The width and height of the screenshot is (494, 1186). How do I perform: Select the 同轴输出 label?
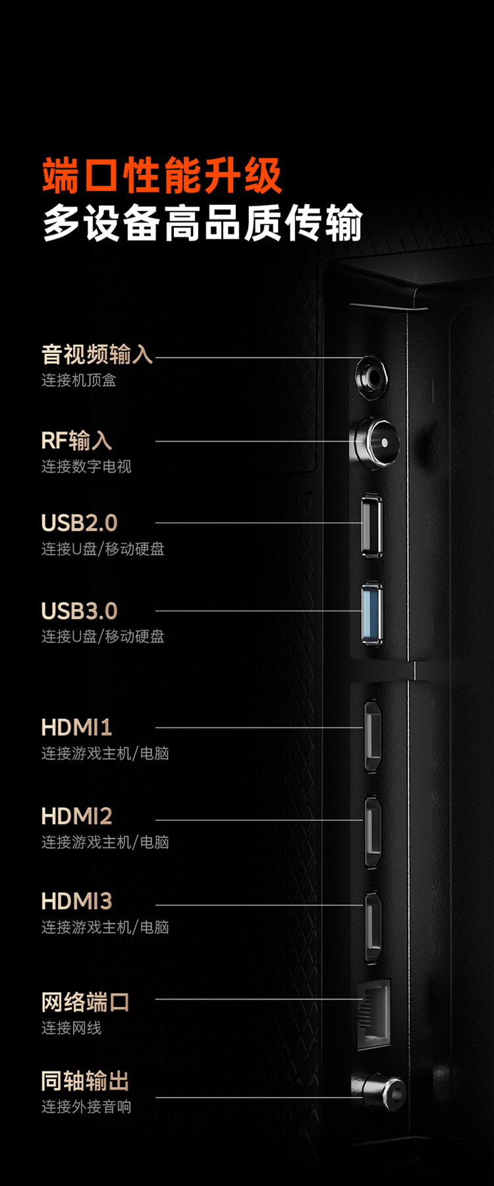click(85, 1081)
